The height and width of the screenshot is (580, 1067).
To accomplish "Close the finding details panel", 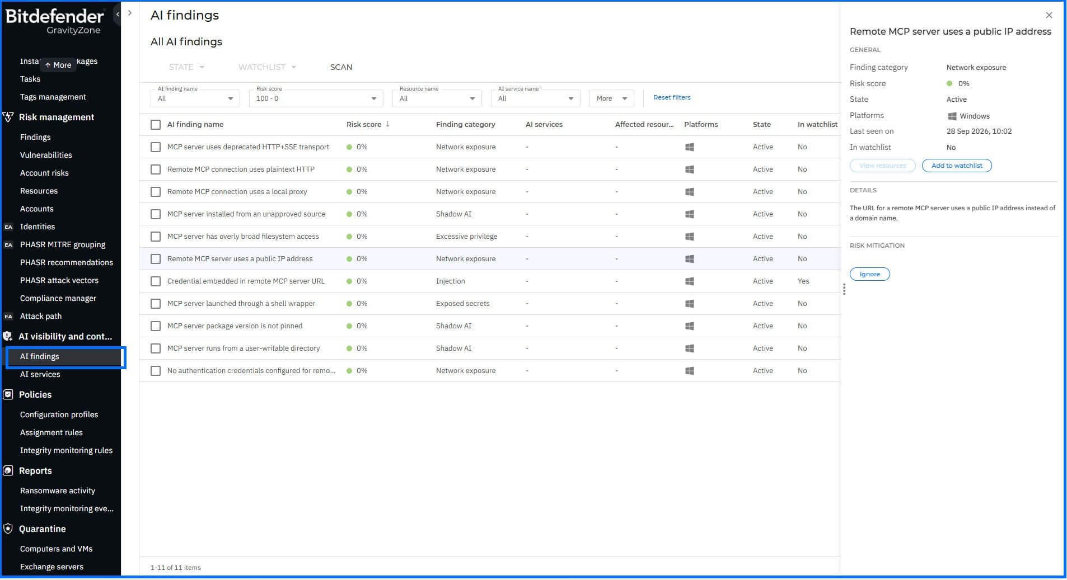I will (x=1049, y=15).
